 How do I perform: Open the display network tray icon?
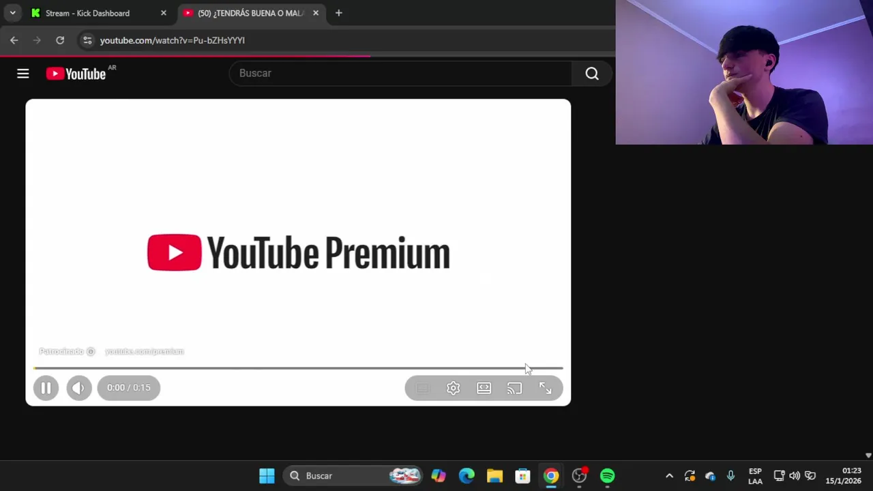[779, 476]
